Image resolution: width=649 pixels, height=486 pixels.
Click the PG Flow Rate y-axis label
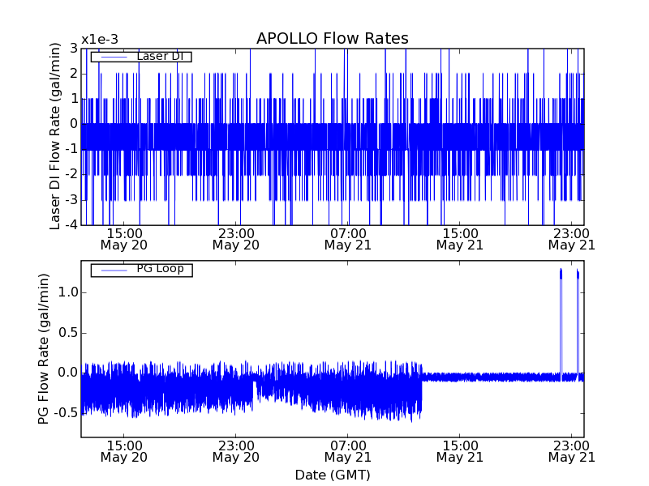click(44, 349)
